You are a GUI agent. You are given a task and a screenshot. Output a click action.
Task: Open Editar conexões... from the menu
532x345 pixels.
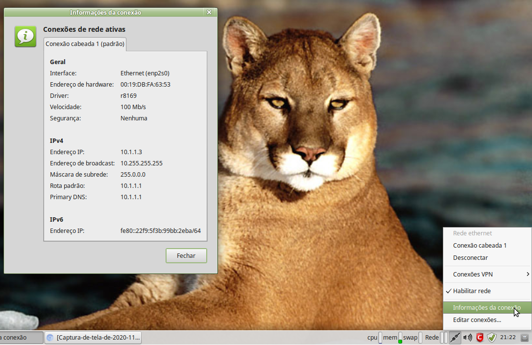click(x=487, y=320)
